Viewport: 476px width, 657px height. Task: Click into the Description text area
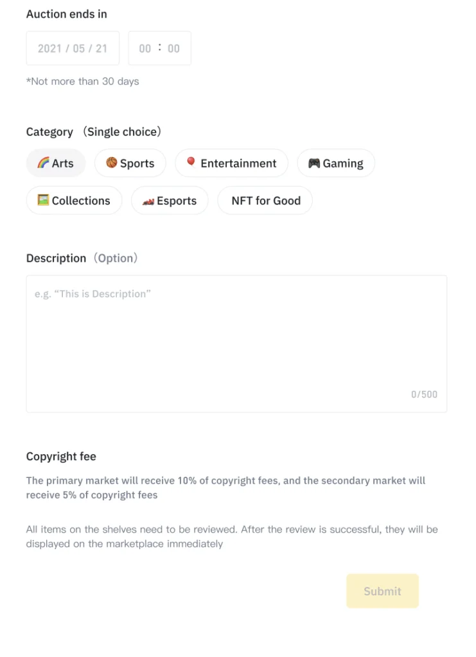[236, 344]
